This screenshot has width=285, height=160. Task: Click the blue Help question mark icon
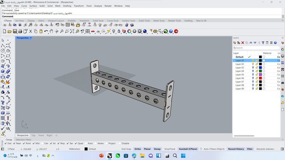(x=171, y=32)
